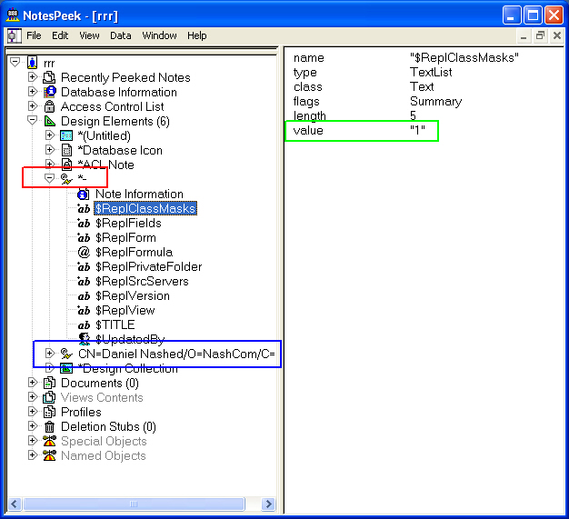569x519 pixels.
Task: Expand the CN=Daniel Nashed note
Action: pyautogui.click(x=49, y=353)
